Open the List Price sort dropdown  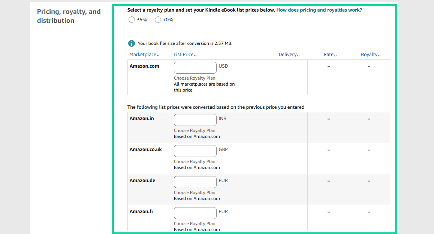pos(185,54)
